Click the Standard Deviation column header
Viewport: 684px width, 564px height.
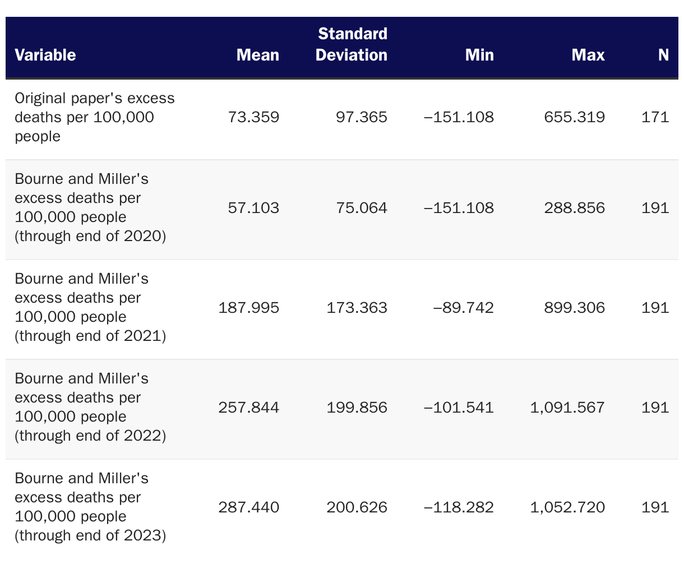click(x=352, y=44)
